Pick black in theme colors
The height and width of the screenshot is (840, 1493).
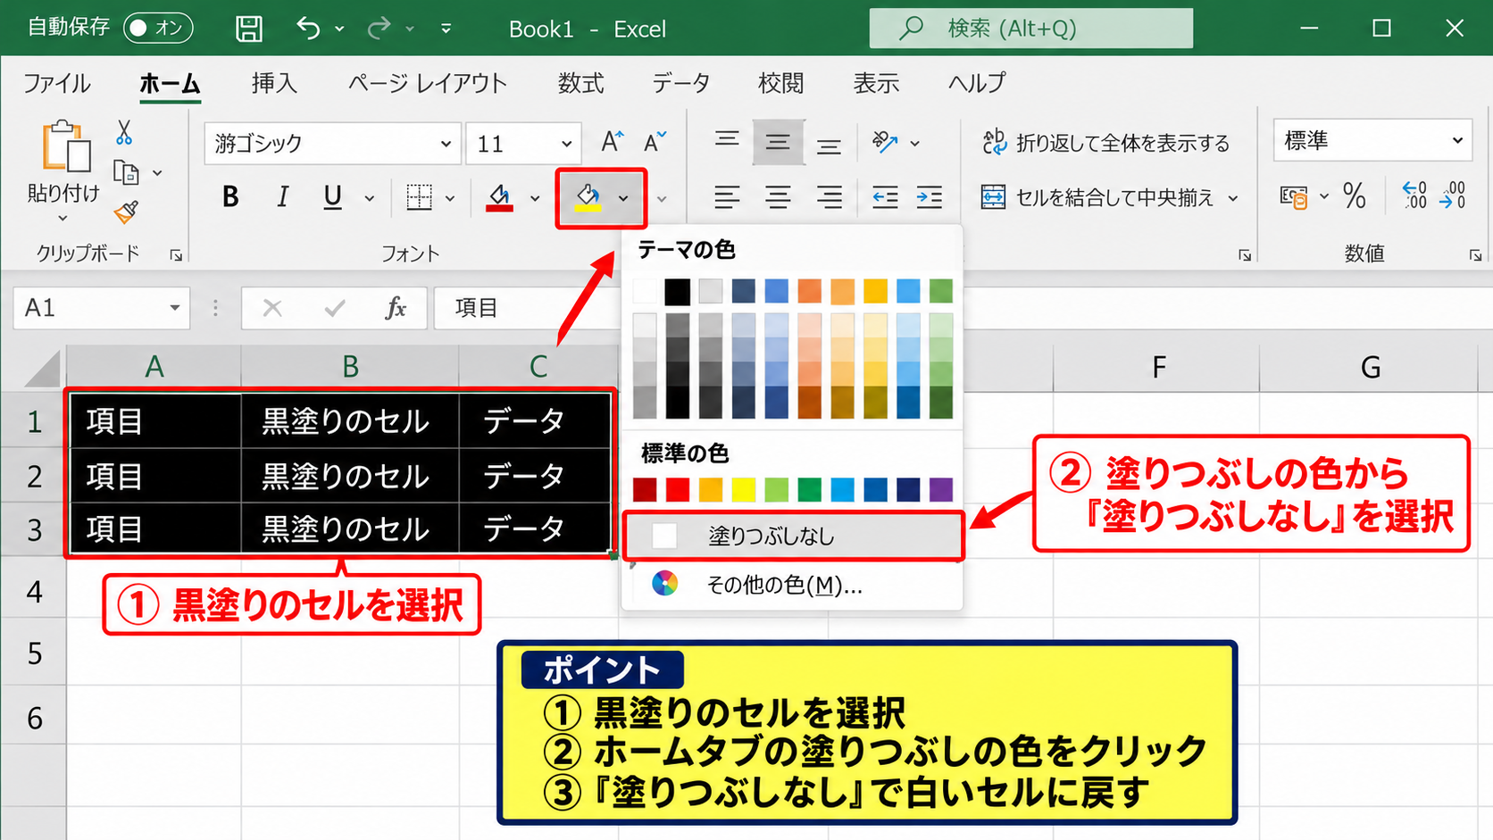678,291
